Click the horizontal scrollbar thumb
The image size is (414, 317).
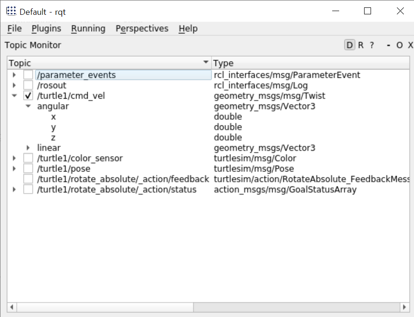click(105, 307)
